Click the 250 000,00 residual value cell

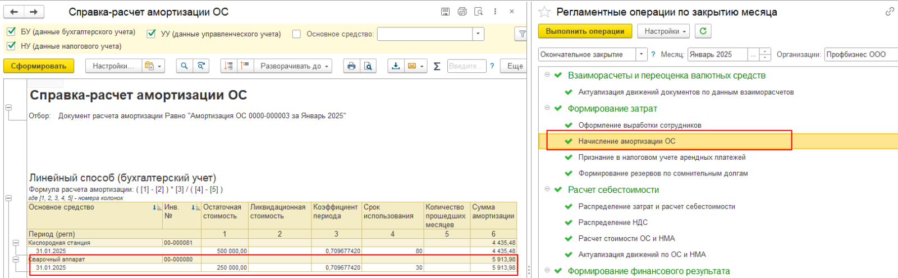click(224, 268)
